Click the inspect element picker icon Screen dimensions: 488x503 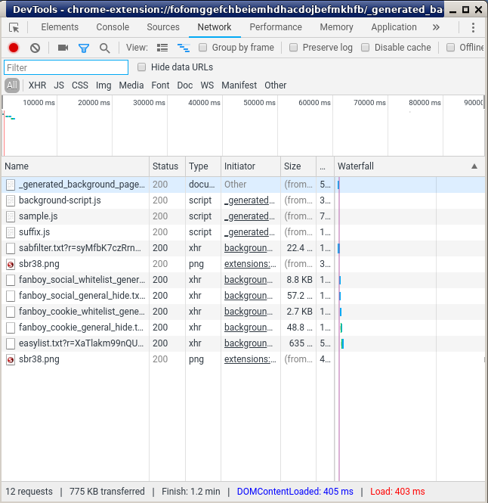pos(14,27)
